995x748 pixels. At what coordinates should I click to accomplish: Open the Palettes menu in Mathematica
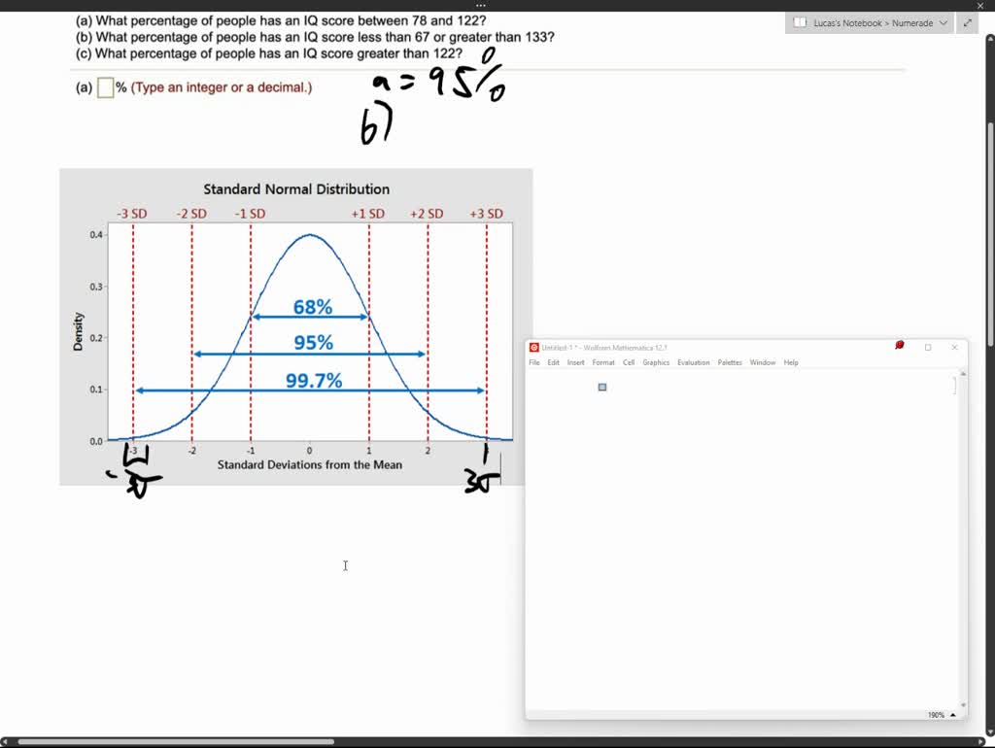tap(728, 361)
